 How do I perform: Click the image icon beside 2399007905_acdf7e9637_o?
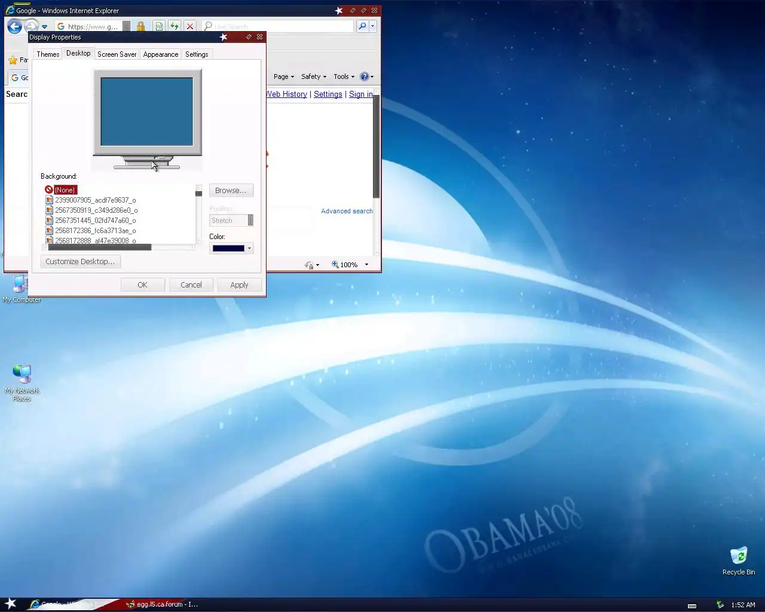click(x=49, y=200)
